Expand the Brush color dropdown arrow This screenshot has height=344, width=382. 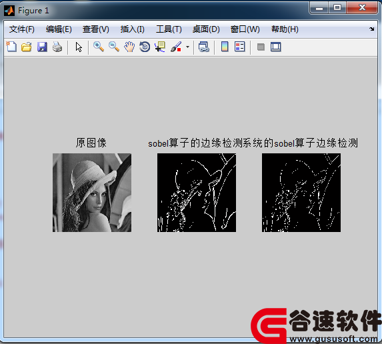click(187, 47)
